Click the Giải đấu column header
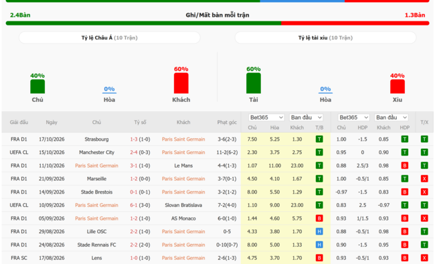Screen dimensions: 435x264 click(19, 122)
